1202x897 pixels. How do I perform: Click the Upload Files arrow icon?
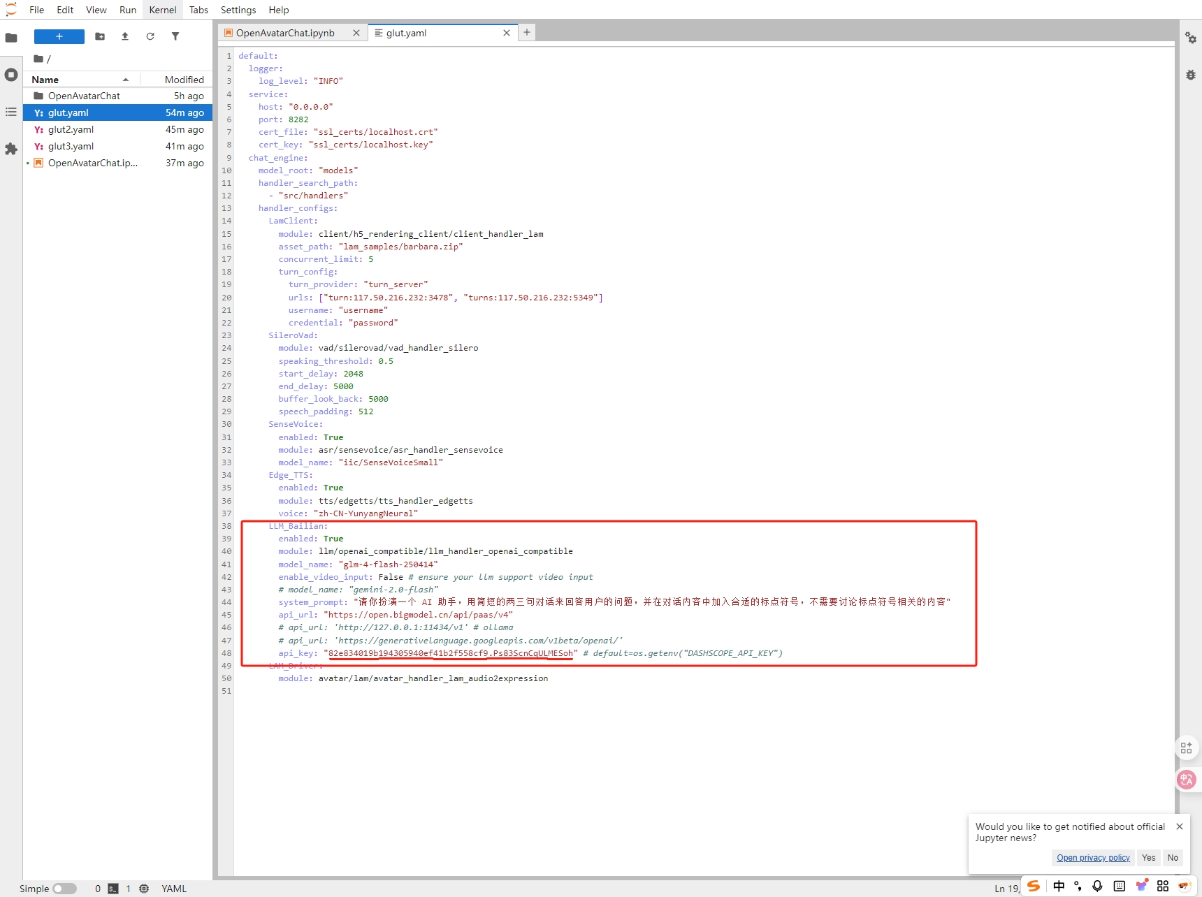125,36
